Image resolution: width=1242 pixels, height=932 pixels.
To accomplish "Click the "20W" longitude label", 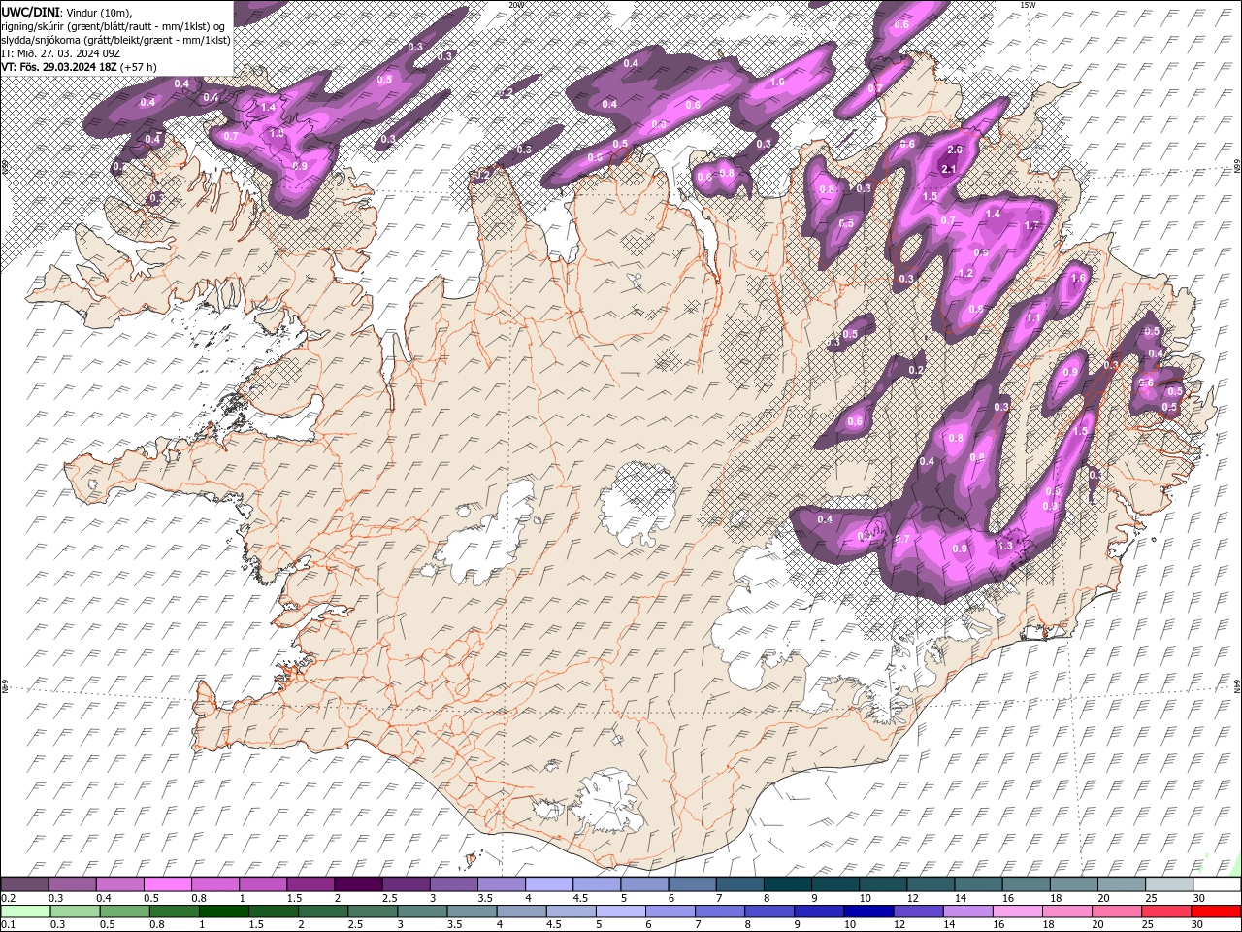I will pos(515,5).
